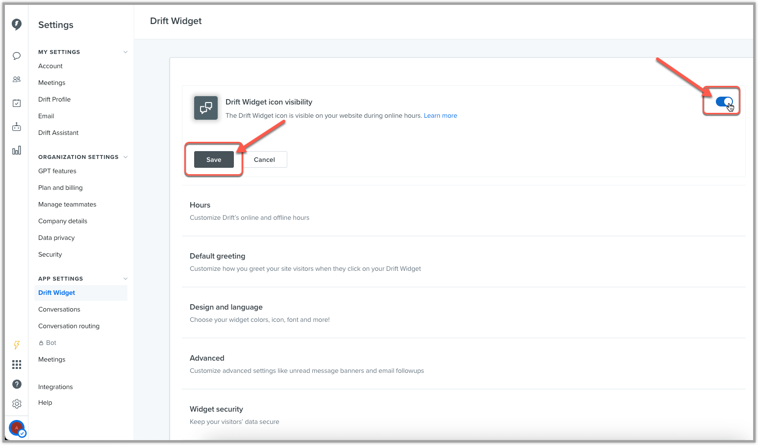Collapse the My Settings section chevron

click(126, 52)
